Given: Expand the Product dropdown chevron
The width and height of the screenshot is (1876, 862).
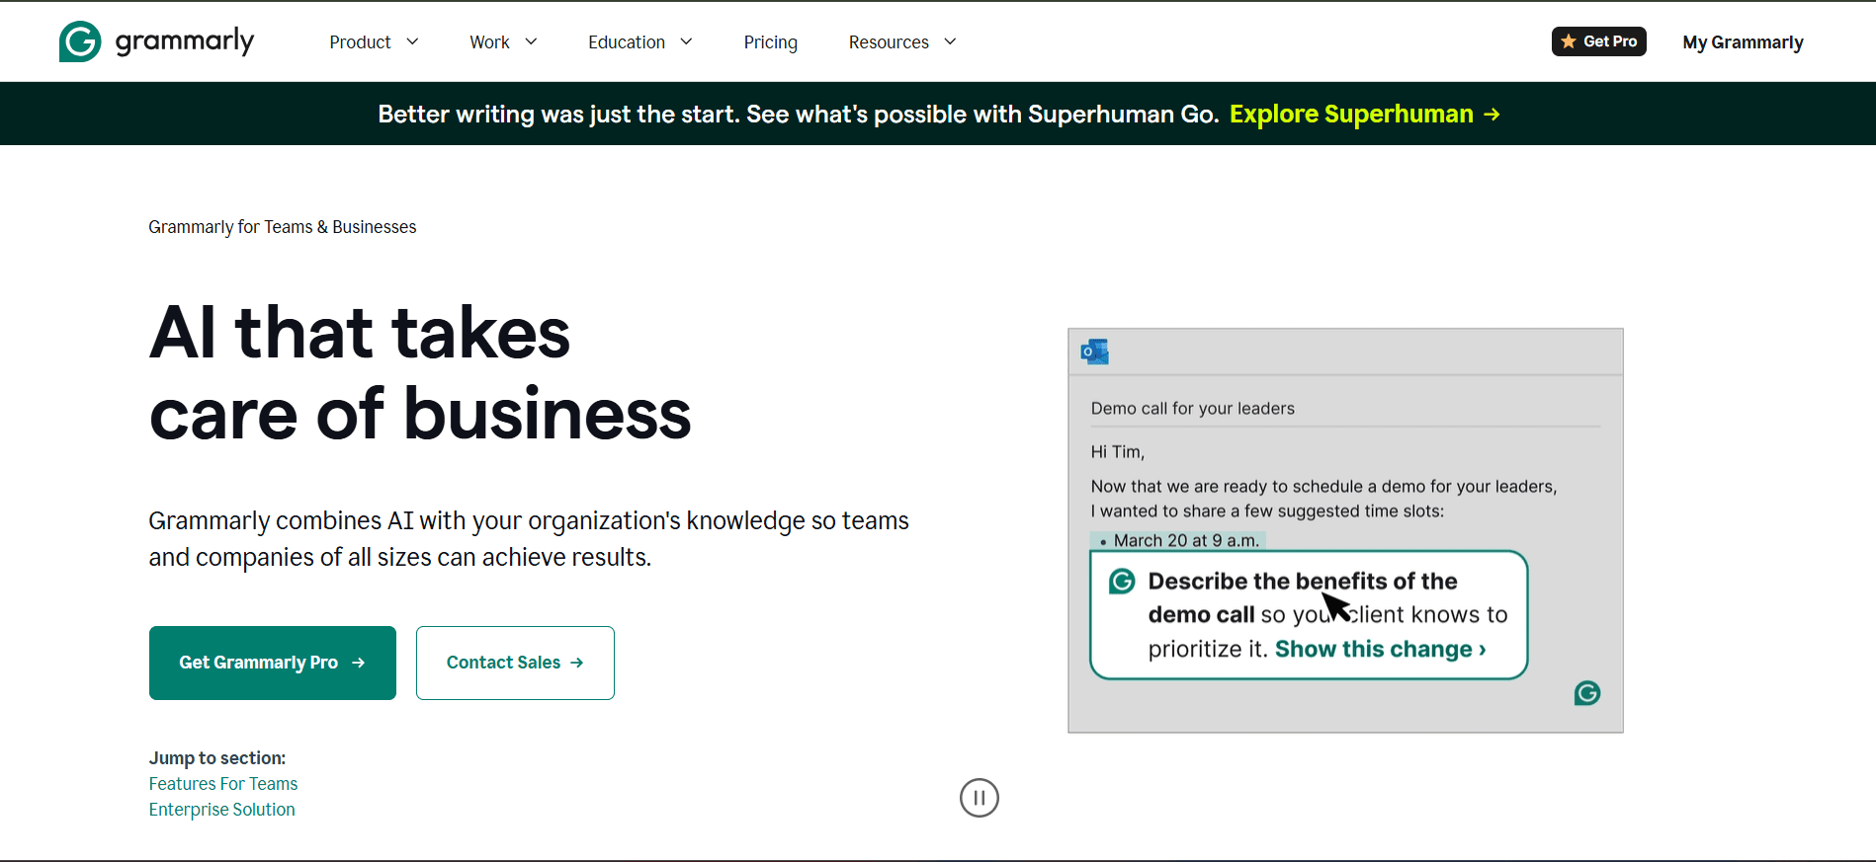Looking at the screenshot, I should point(412,41).
